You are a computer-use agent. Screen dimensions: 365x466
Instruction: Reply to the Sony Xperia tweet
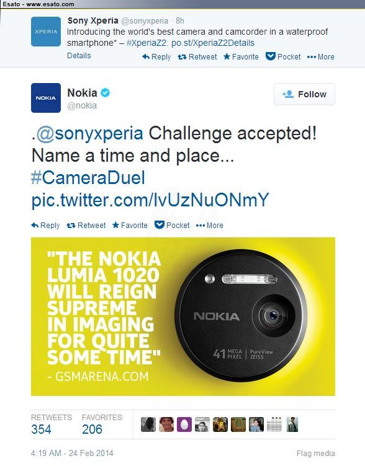(x=156, y=57)
